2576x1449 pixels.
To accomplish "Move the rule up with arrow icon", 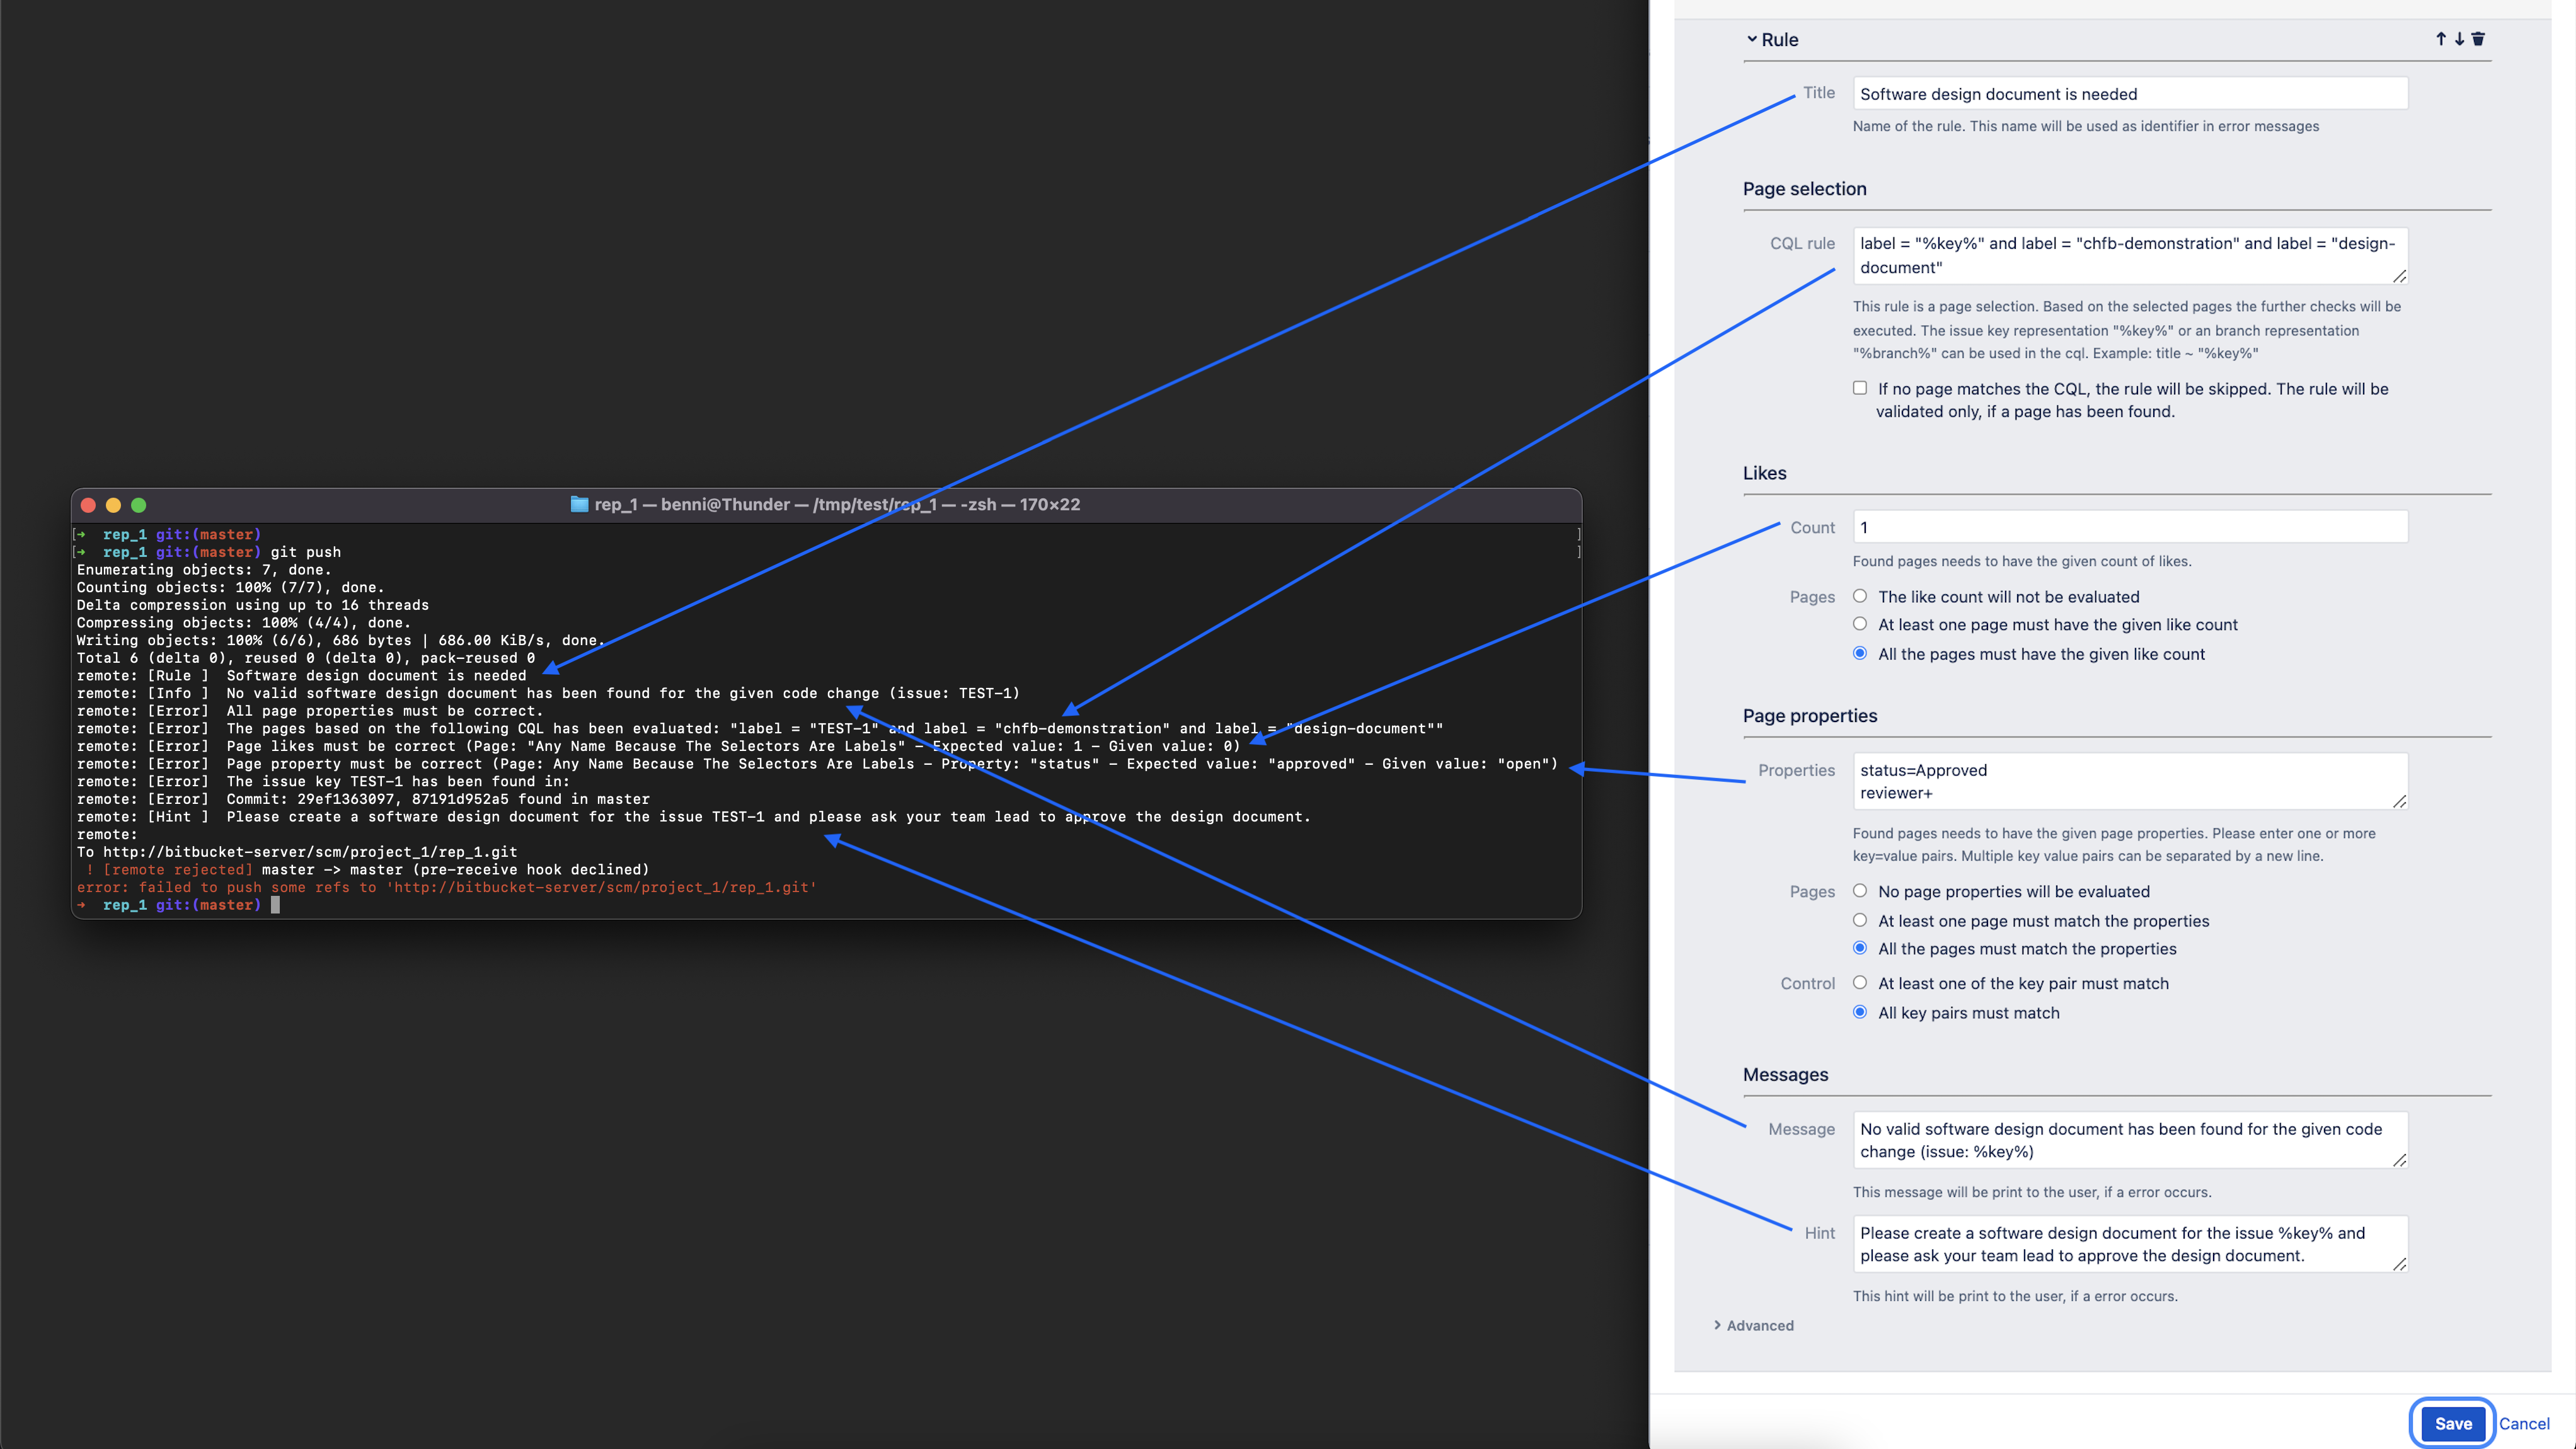I will (x=2441, y=39).
